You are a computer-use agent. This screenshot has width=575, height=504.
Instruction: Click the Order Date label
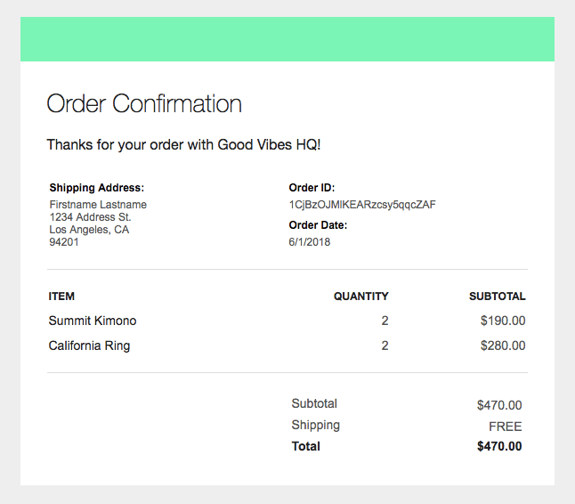click(x=318, y=225)
